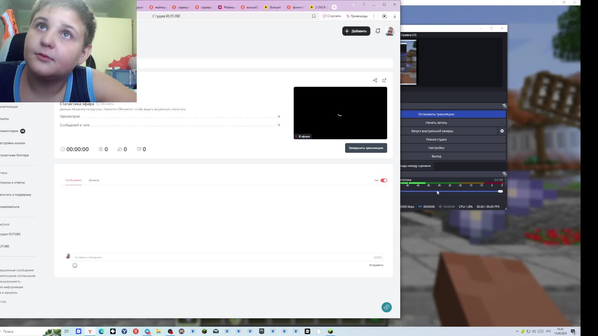Click Остановить трансляцию in OBS
Viewport: 598px width, 336px height.
[x=436, y=114]
